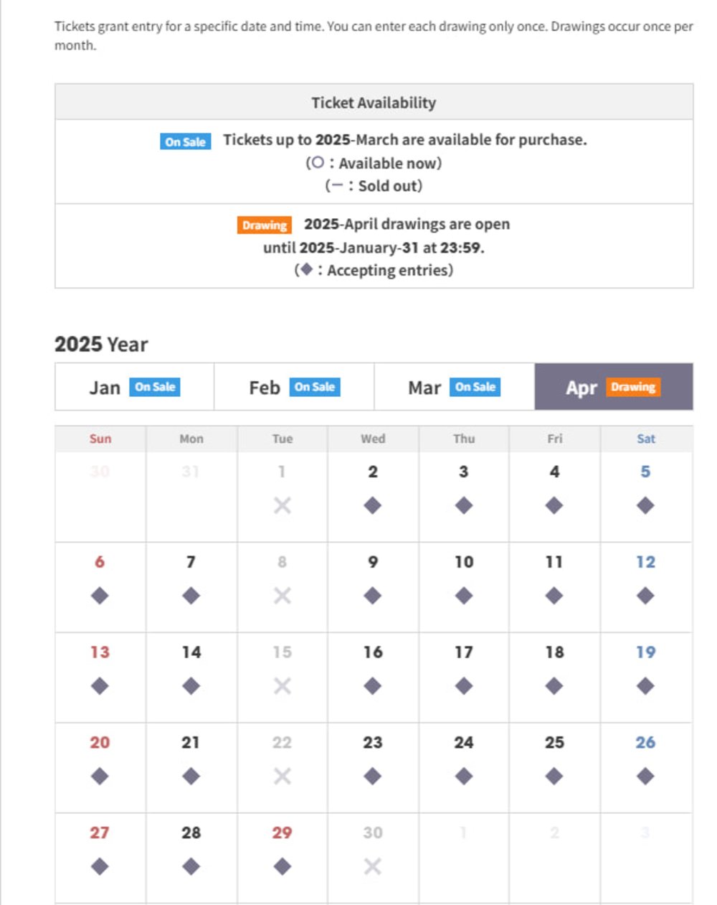The width and height of the screenshot is (717, 905).
Task: Select the diamond under April 23
Action: tap(372, 777)
